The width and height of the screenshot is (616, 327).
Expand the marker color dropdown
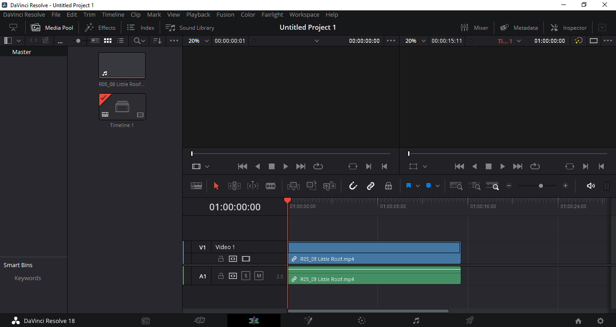437,186
